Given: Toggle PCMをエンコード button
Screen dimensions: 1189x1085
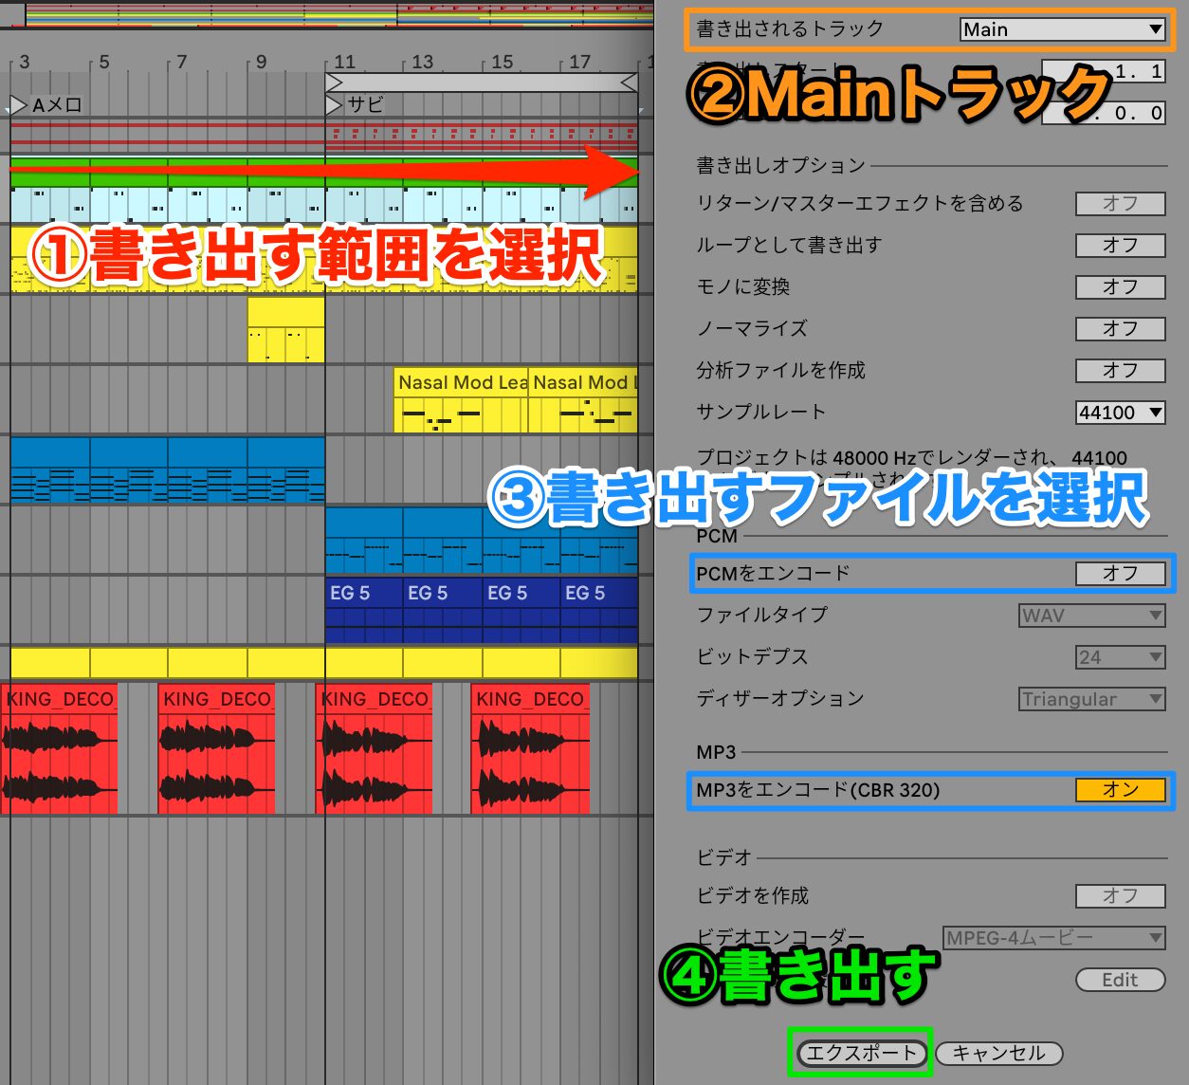Looking at the screenshot, I should coord(1120,573).
